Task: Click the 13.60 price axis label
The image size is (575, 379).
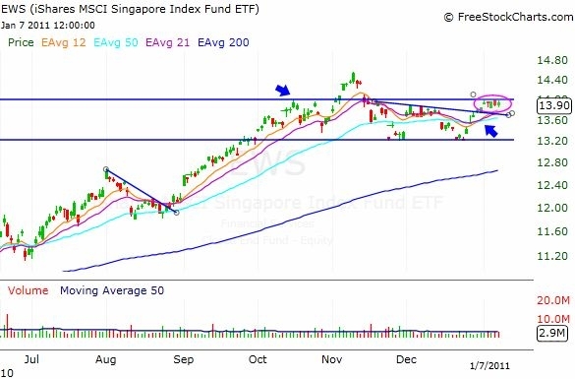Action: coord(551,120)
